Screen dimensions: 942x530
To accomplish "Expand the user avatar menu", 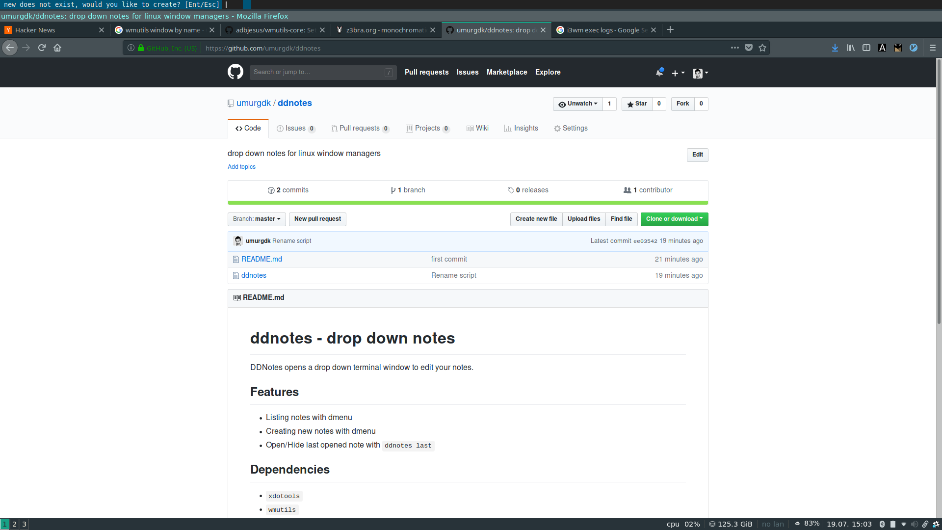I will pos(700,73).
